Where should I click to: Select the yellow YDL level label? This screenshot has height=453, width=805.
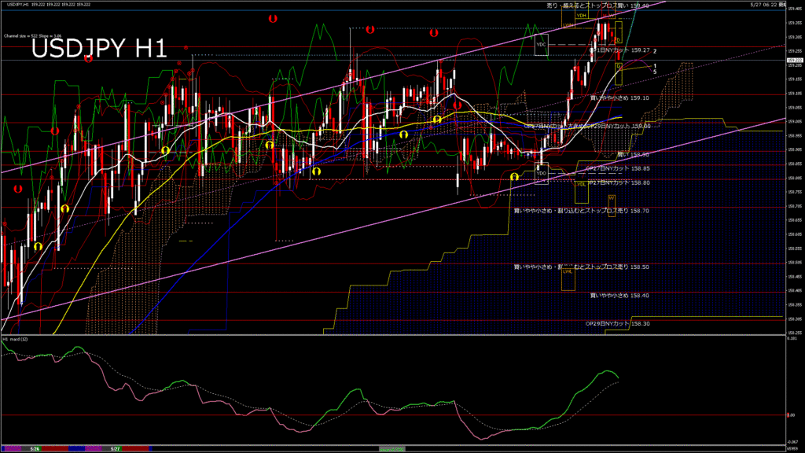click(581, 184)
